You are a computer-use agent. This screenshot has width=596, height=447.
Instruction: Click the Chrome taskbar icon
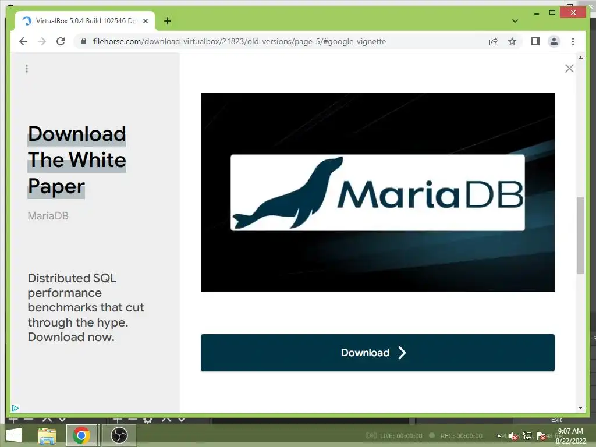(x=81, y=435)
